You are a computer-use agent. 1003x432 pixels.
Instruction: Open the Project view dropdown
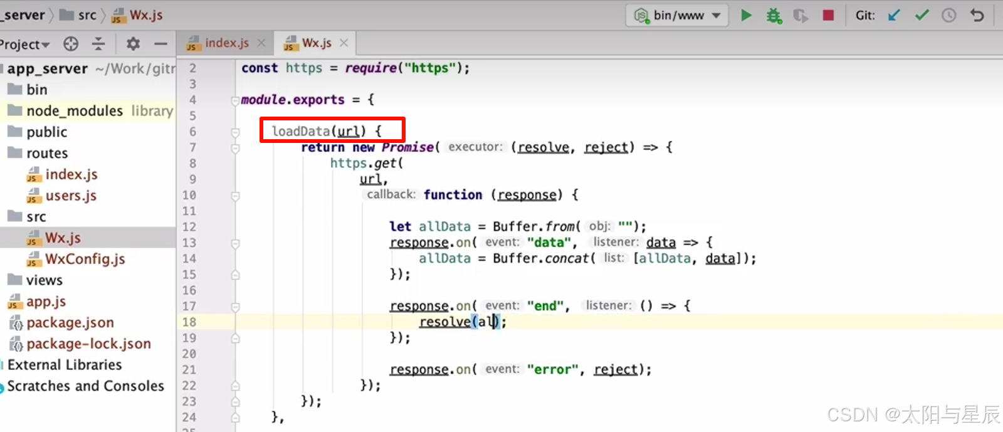25,44
